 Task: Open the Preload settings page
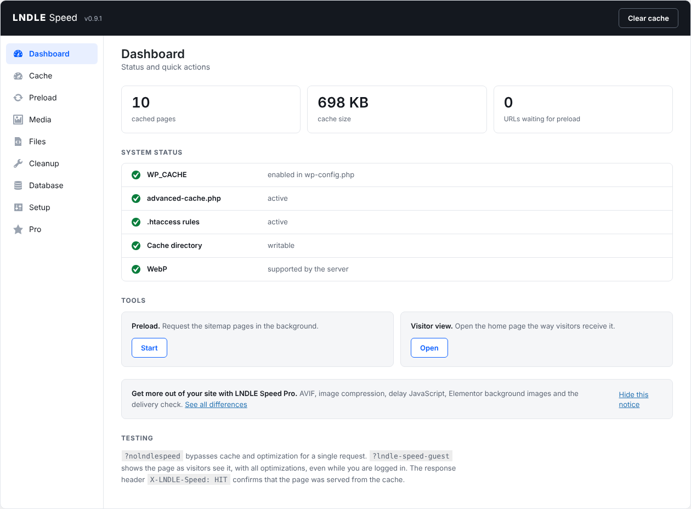pyautogui.click(x=52, y=98)
